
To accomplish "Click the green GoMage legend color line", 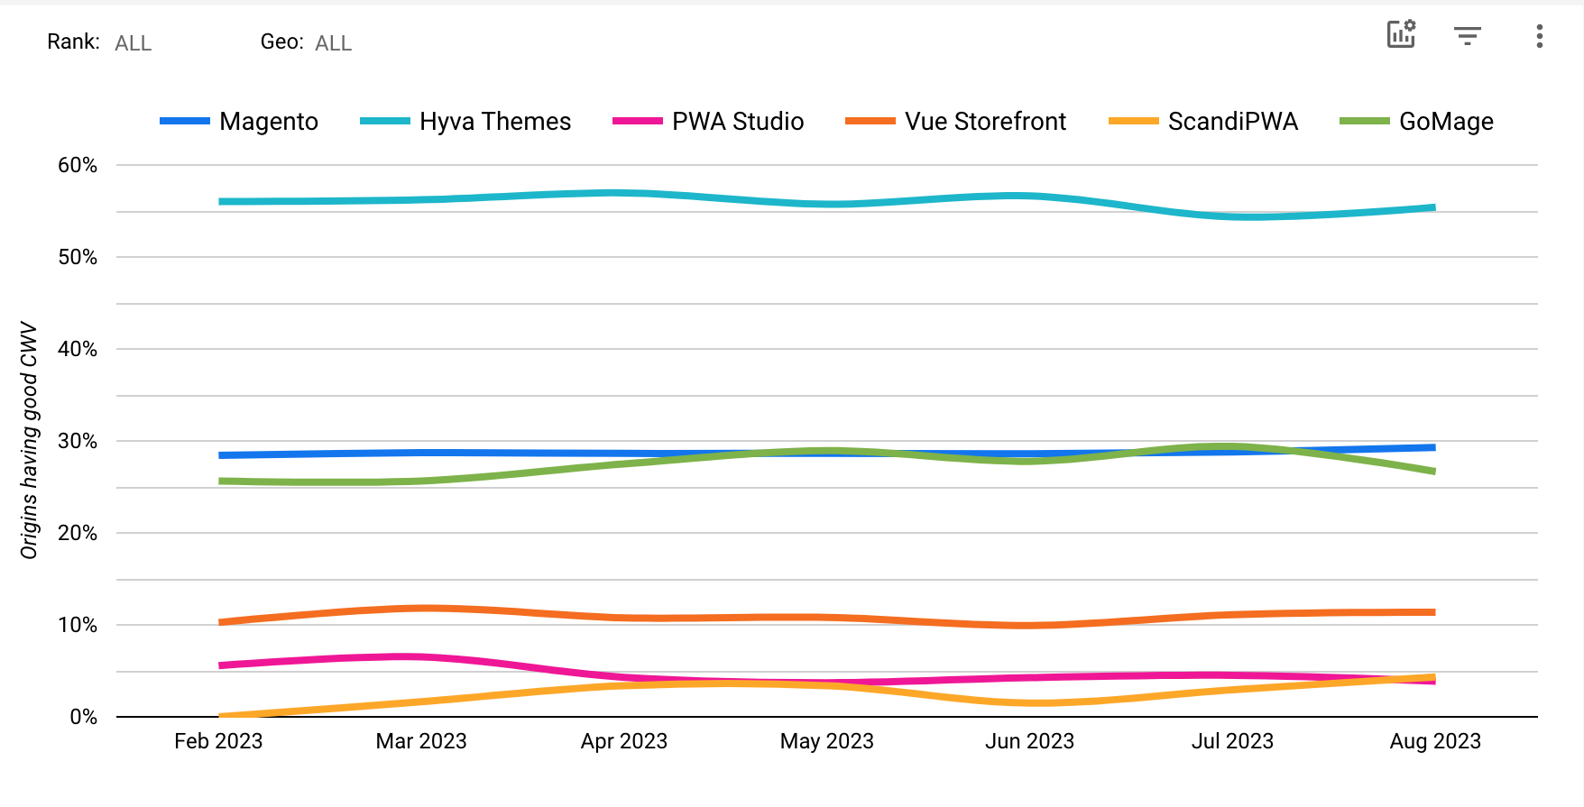I will click(x=1365, y=121).
